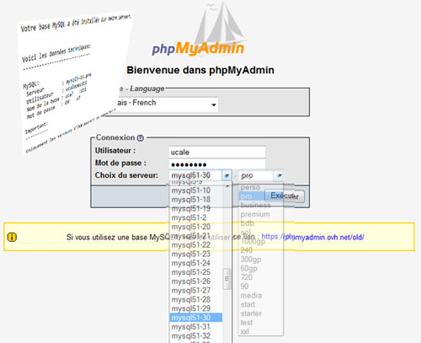Choose mysql51-27 from the list

(196, 290)
